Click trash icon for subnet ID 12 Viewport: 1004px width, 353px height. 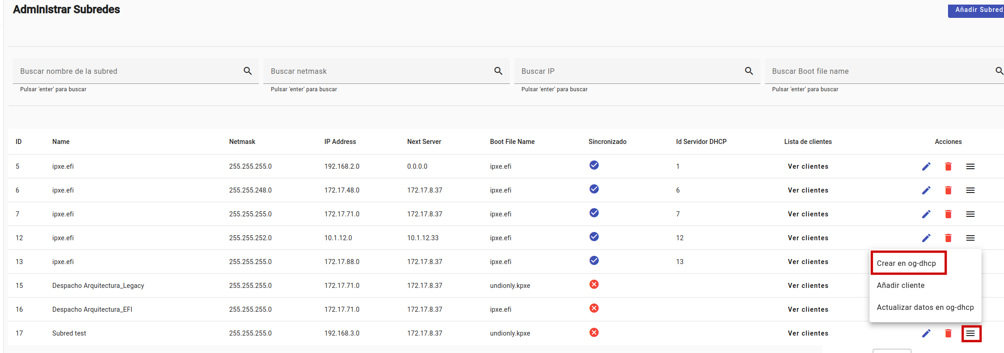click(948, 238)
